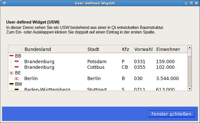200x123 pixels.
Task: Click the BW group flag icon
Action: [x=11, y=84]
